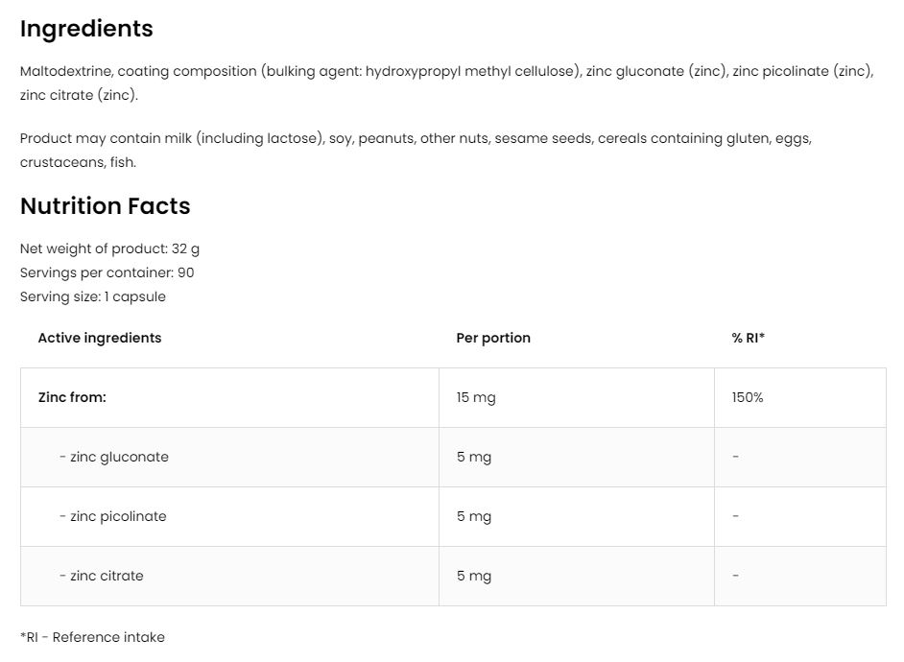Click the Active ingredients column header
Image resolution: width=904 pixels, height=662 pixels.
click(100, 338)
